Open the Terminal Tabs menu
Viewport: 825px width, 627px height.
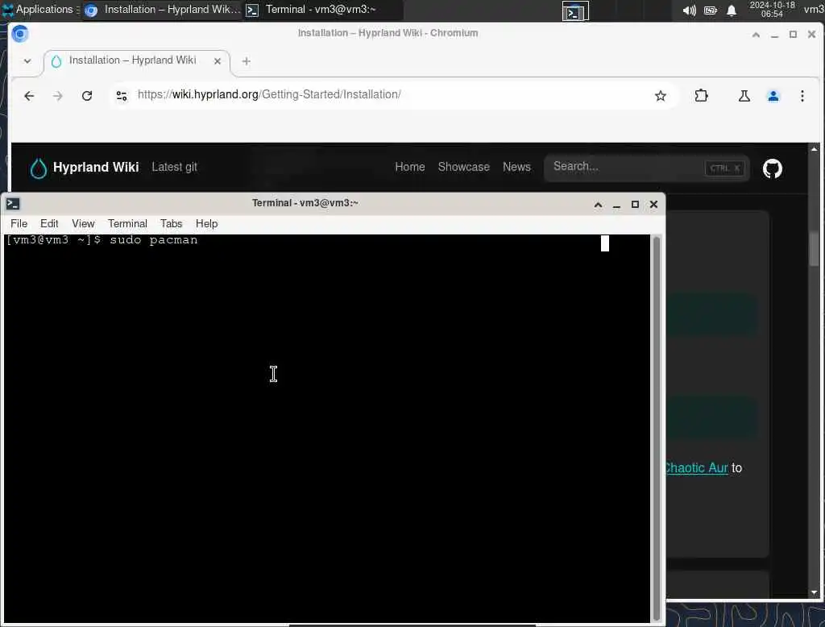tap(171, 224)
